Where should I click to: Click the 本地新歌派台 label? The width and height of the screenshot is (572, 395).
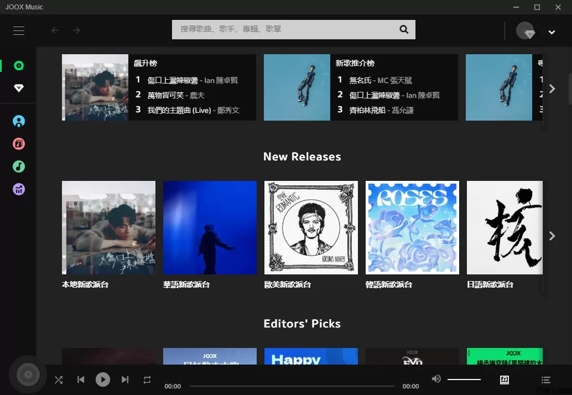click(x=85, y=284)
